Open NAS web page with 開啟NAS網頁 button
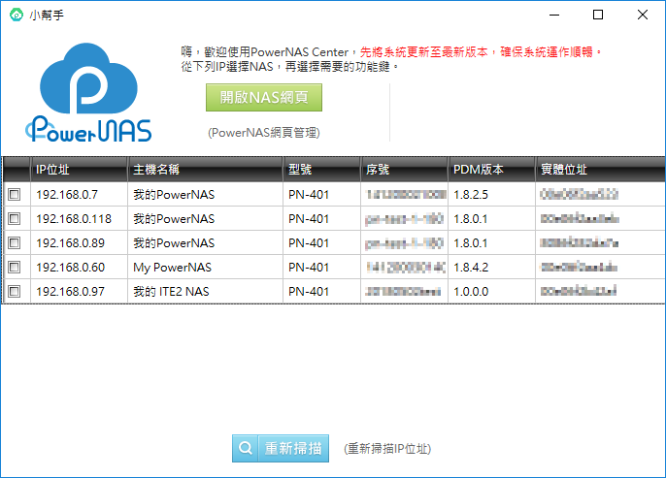The width and height of the screenshot is (666, 478). 264,98
